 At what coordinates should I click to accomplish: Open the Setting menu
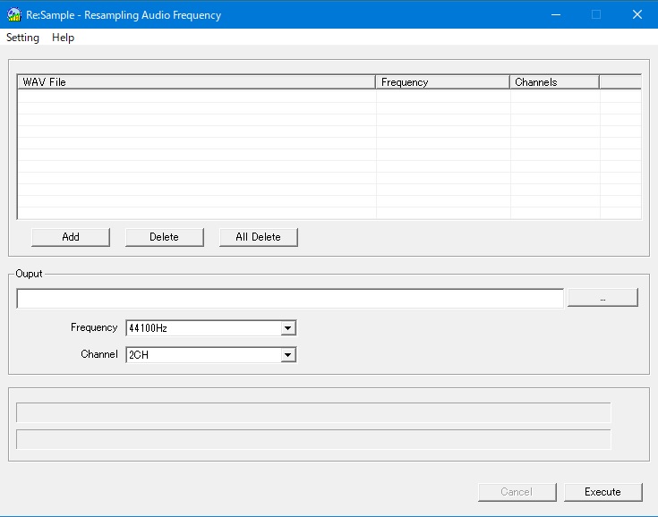click(22, 38)
